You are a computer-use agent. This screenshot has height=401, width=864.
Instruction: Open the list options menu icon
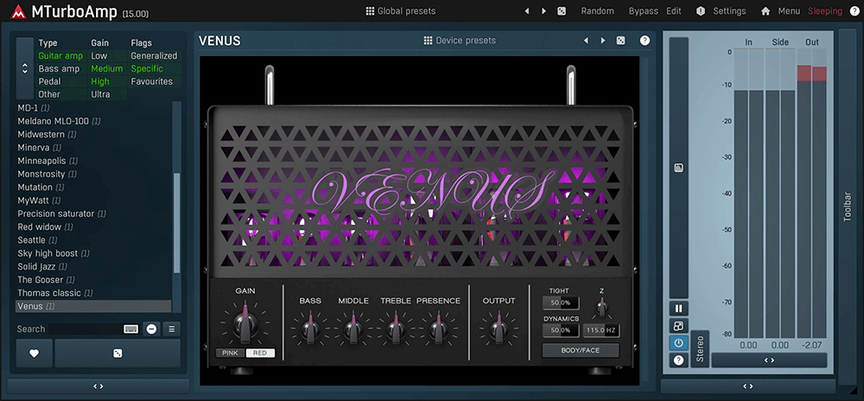tap(171, 329)
